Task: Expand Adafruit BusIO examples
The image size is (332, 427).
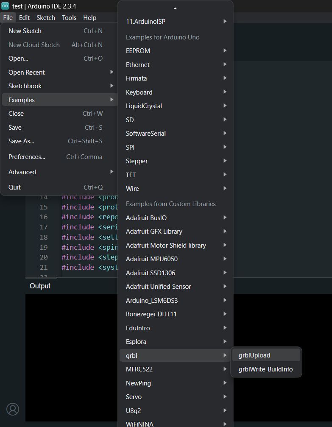Action: tap(176, 218)
